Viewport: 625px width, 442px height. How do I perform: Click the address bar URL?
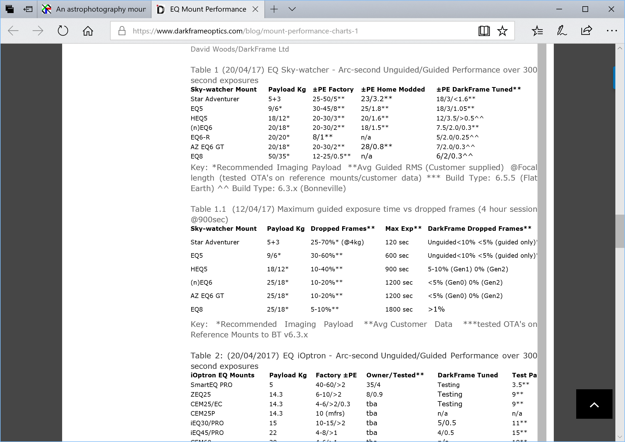[245, 31]
